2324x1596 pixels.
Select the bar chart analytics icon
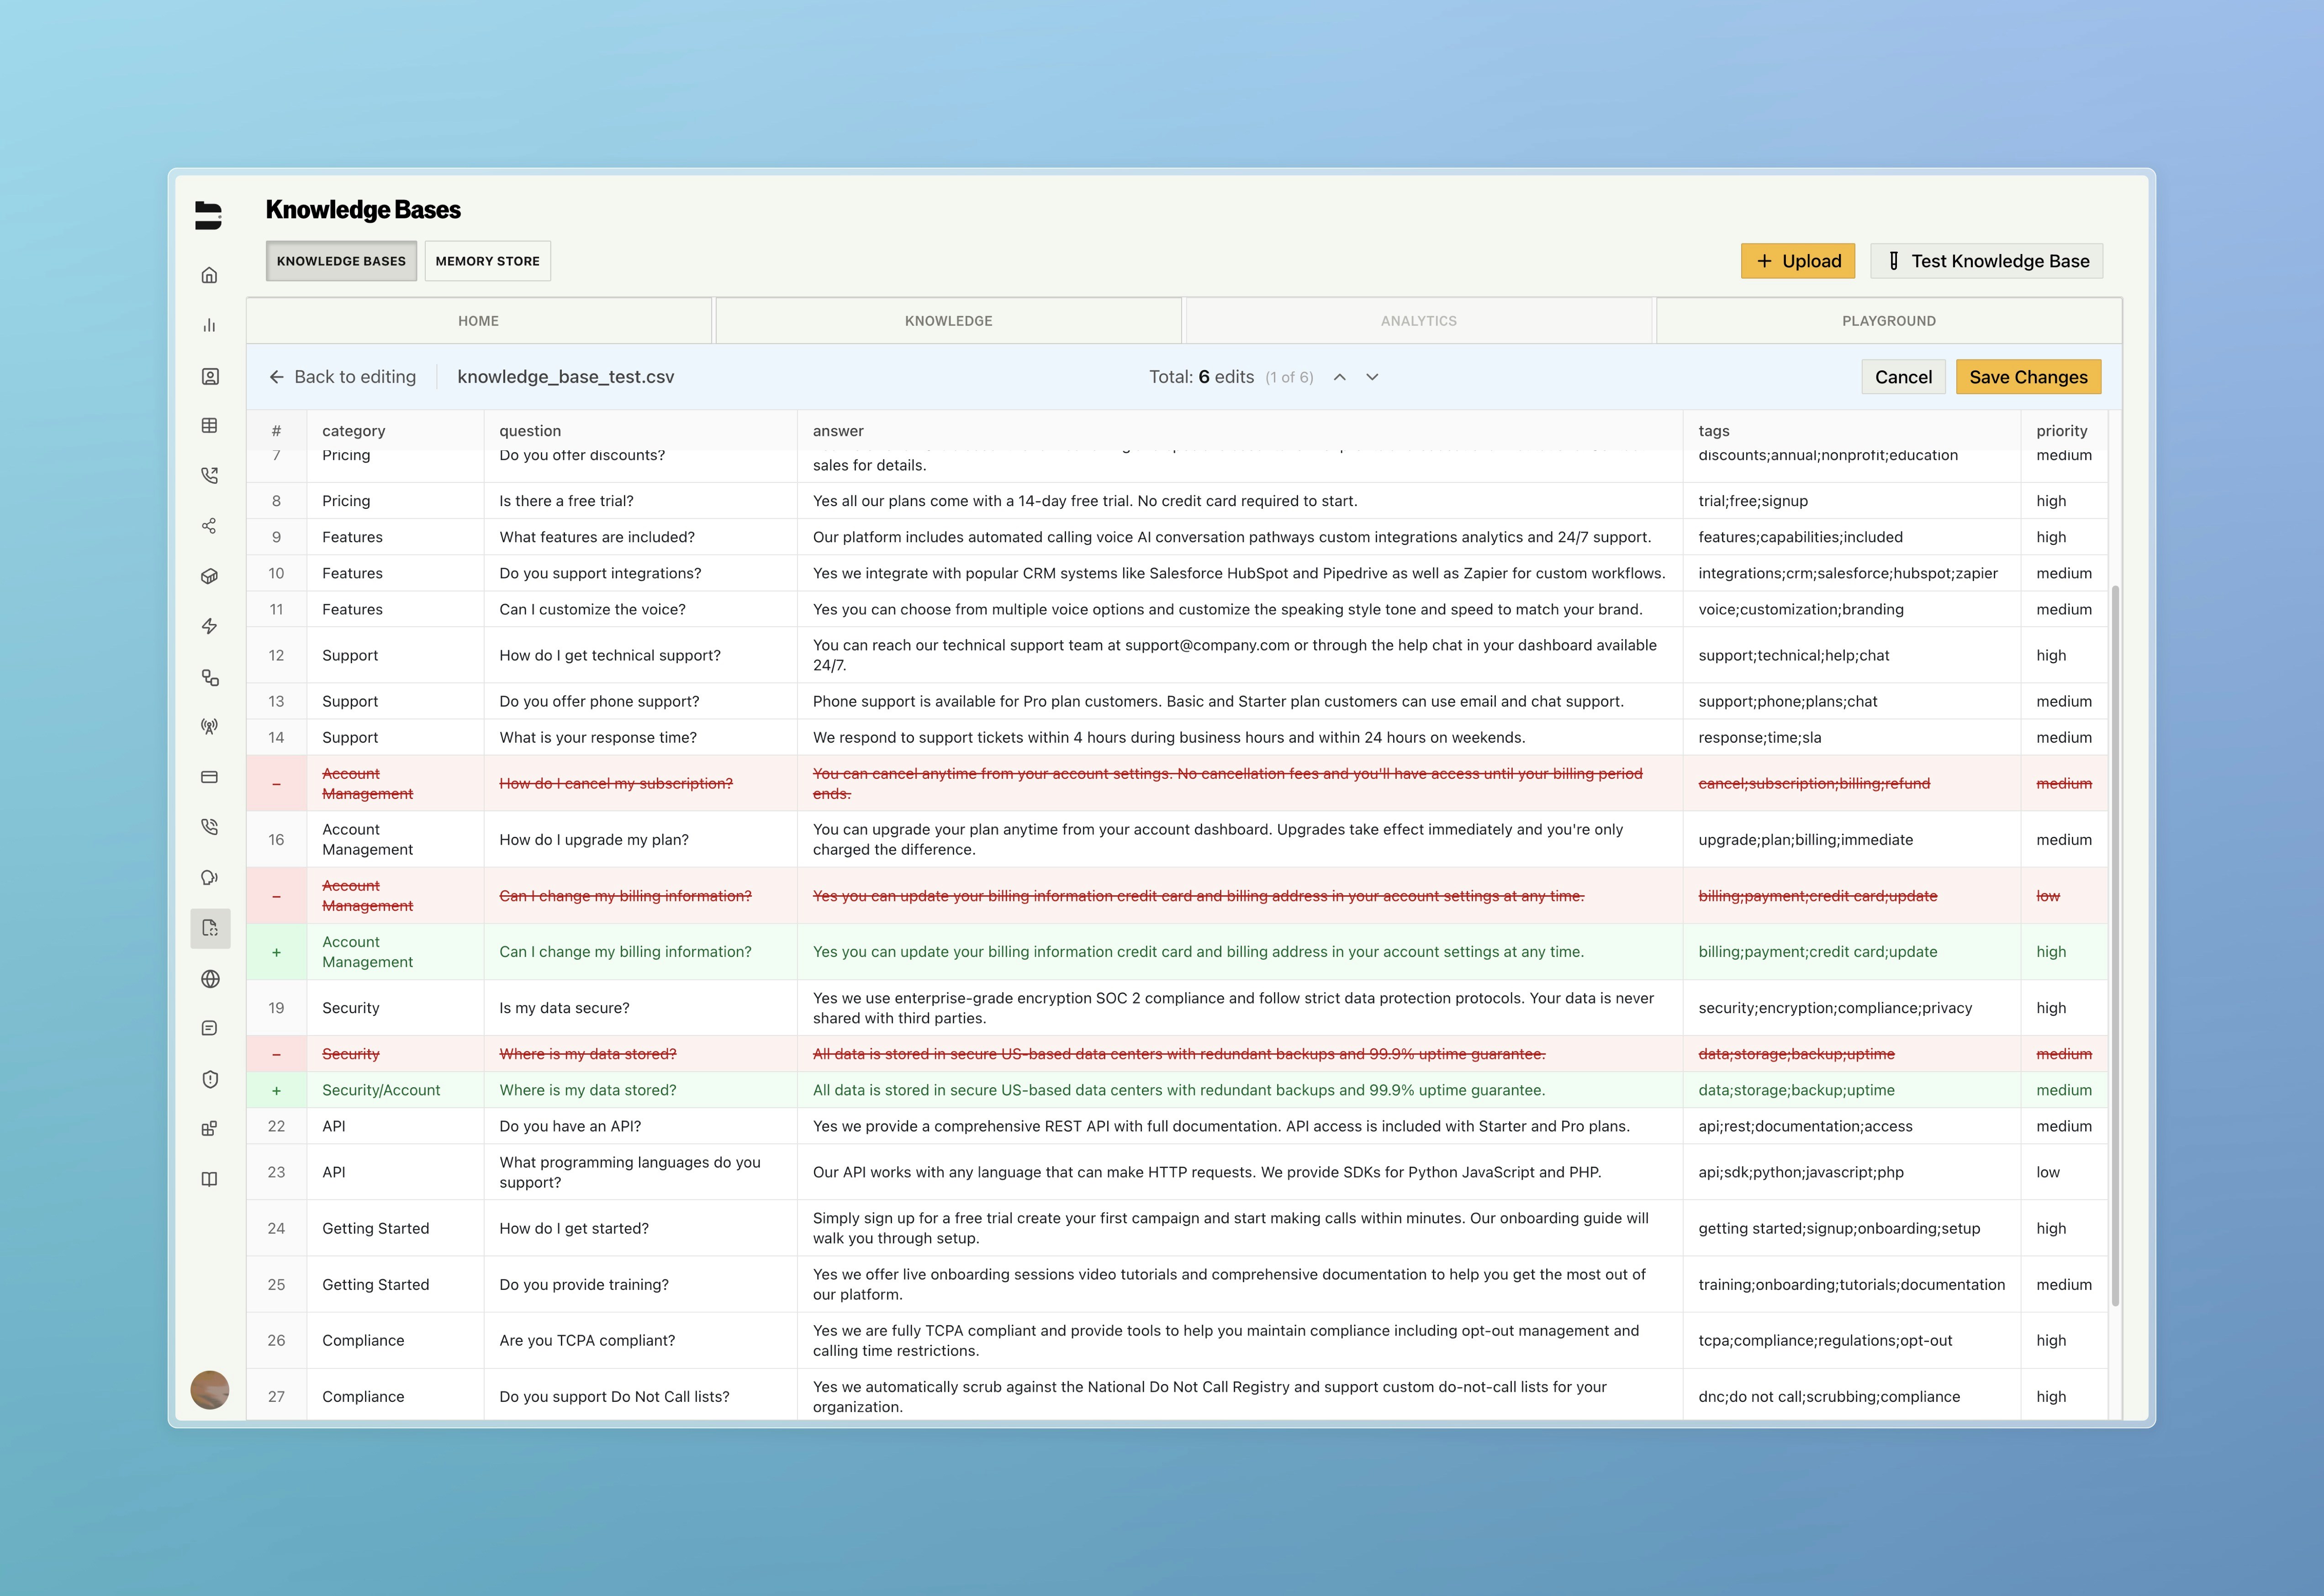click(210, 324)
